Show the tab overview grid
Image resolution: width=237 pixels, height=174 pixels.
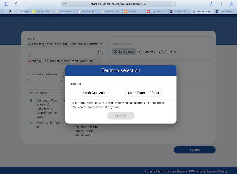pos(231,4)
